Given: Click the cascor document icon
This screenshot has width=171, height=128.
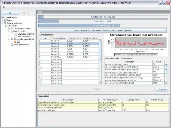Looking at the screenshot, I should pyautogui.click(x=9, y=26).
